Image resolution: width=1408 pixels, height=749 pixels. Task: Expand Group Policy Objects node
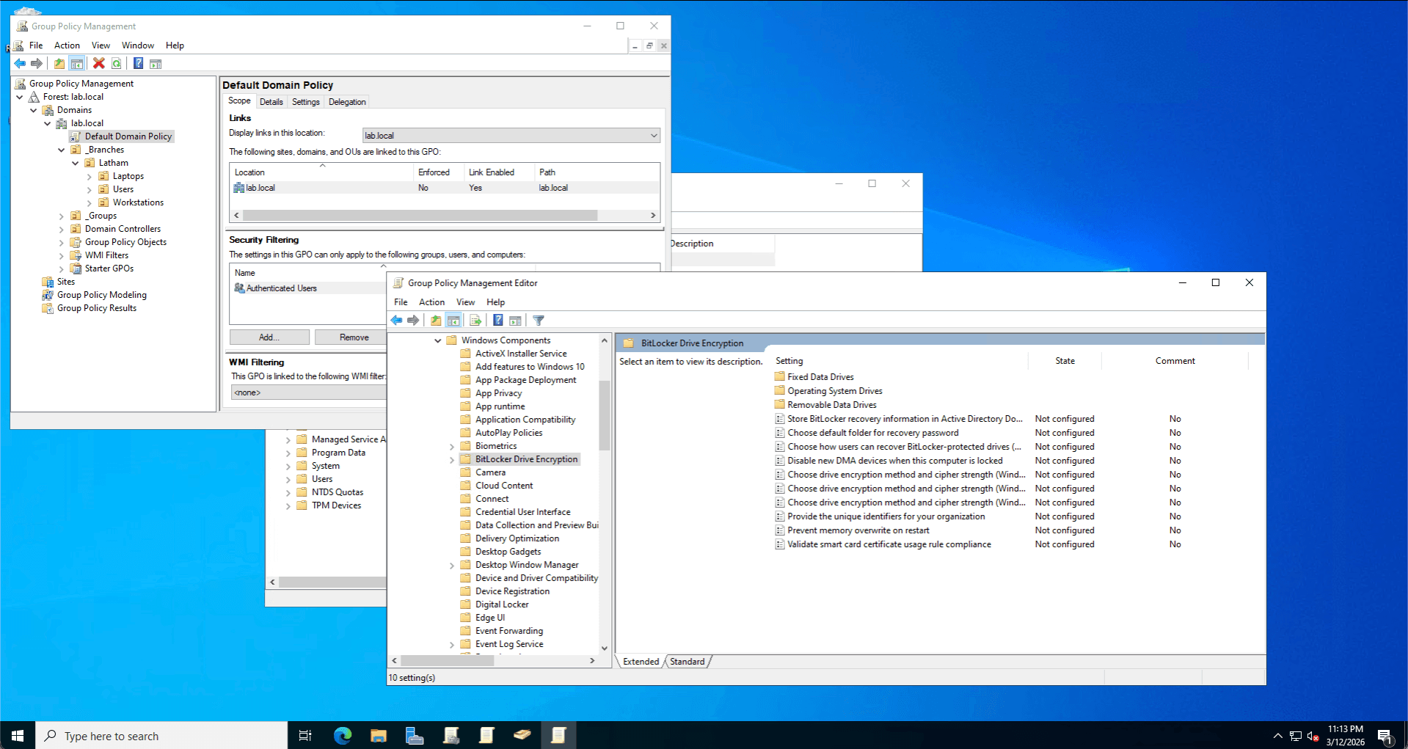[61, 242]
